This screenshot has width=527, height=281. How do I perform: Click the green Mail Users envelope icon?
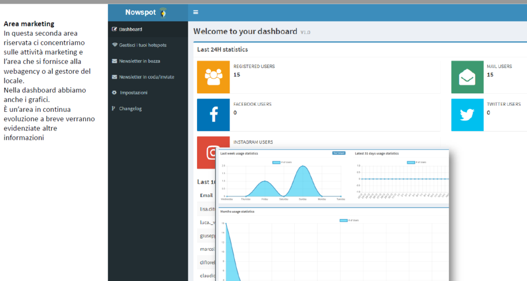[x=467, y=77]
